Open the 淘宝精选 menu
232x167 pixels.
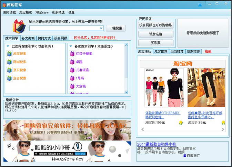(26, 12)
